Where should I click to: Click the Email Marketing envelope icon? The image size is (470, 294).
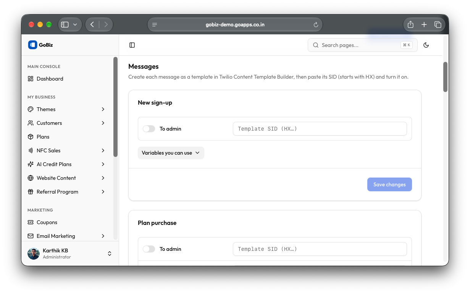[31, 236]
